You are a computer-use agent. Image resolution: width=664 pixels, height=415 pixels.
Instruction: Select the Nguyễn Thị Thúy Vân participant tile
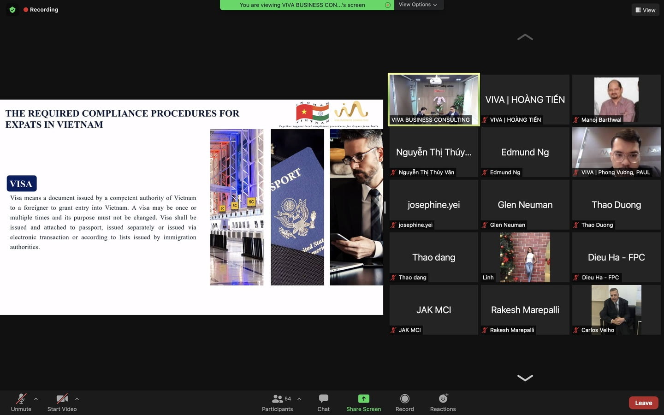click(434, 152)
